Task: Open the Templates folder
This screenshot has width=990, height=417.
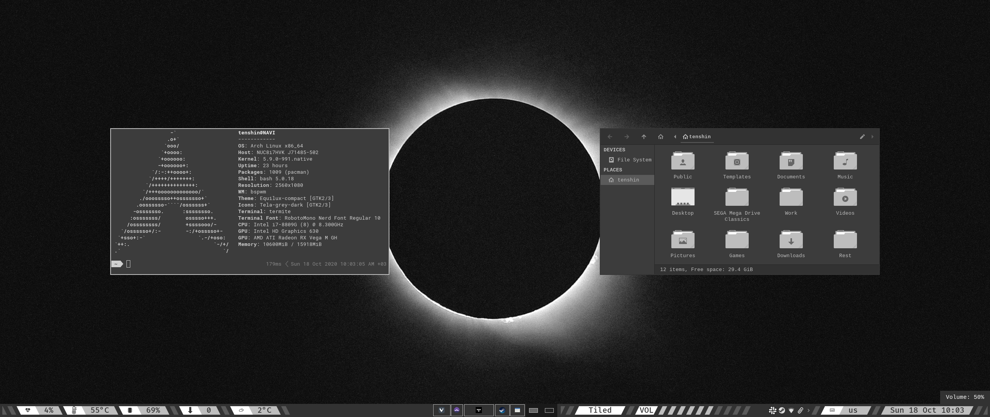Action: point(737,165)
